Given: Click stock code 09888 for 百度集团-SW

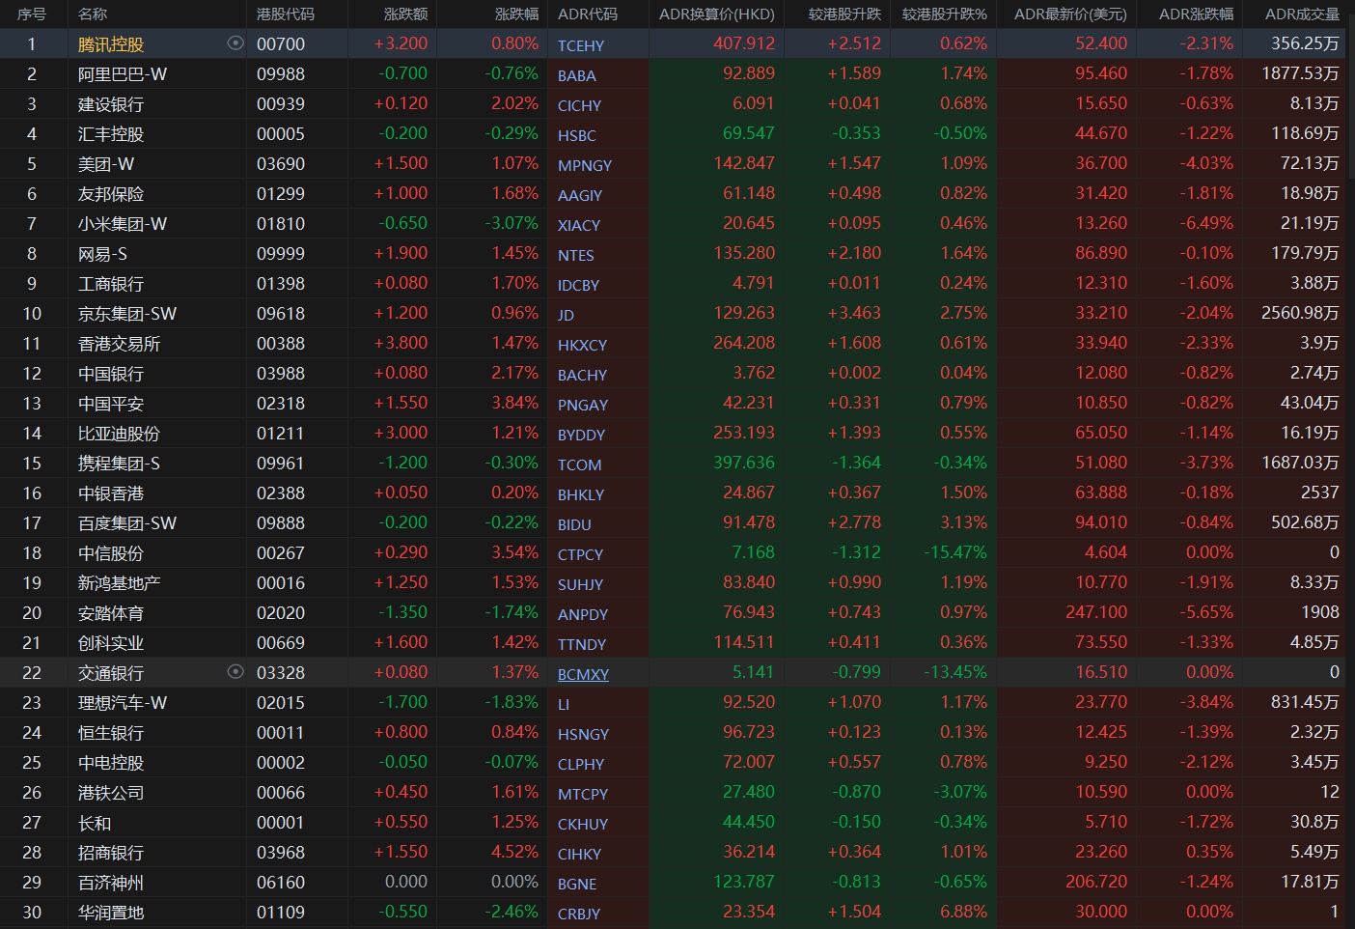Looking at the screenshot, I should click(x=280, y=523).
